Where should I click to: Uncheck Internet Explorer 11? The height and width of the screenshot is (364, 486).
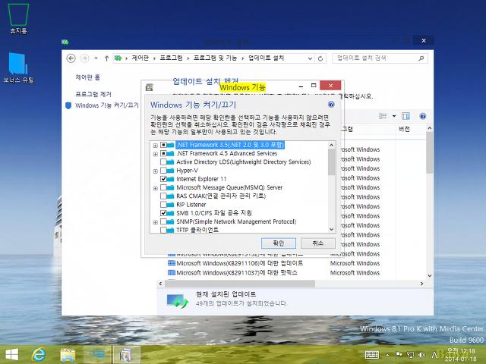coord(163,179)
